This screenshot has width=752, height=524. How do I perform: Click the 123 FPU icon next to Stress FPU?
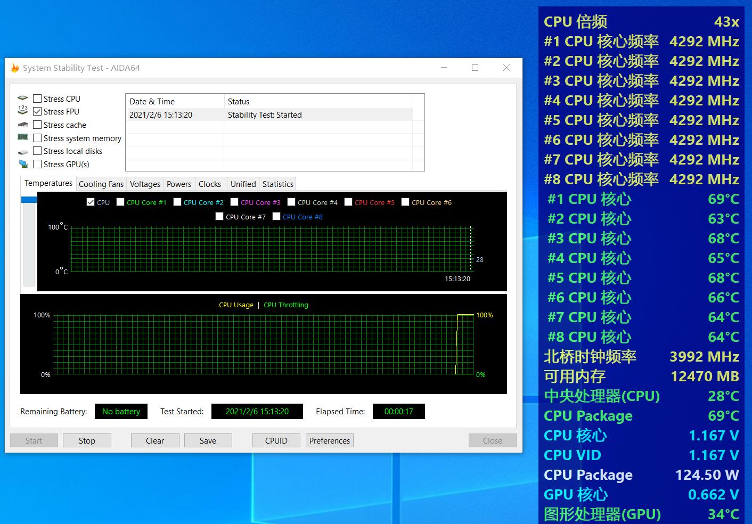tap(23, 111)
